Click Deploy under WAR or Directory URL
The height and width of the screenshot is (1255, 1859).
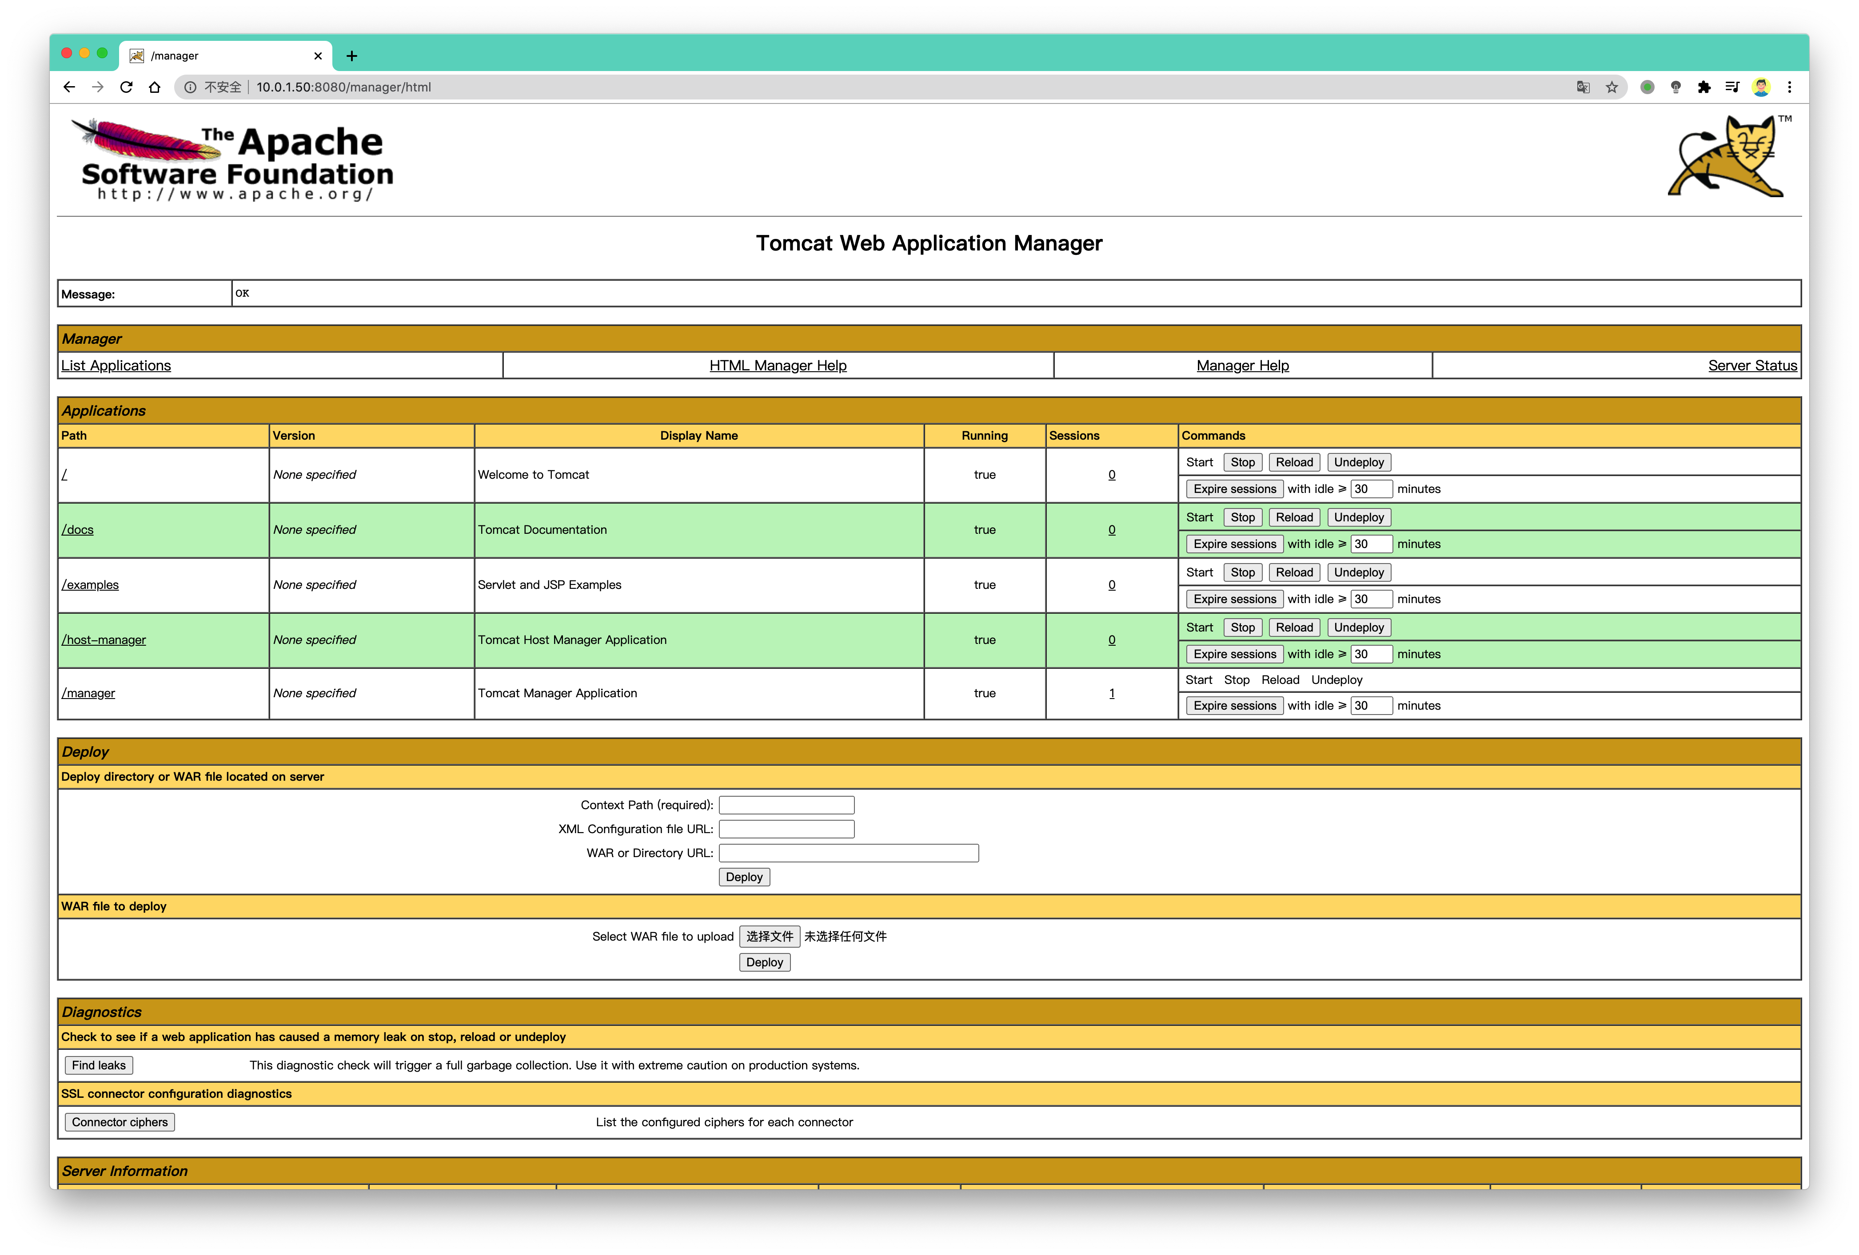(x=744, y=877)
